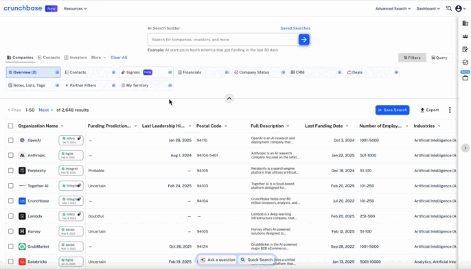Check the Lambda row checkbox
The width and height of the screenshot is (471, 269).
(11, 216)
